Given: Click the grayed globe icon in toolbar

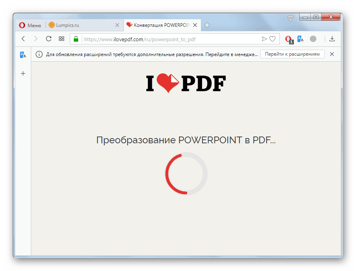Looking at the screenshot, I should pyautogui.click(x=313, y=39).
